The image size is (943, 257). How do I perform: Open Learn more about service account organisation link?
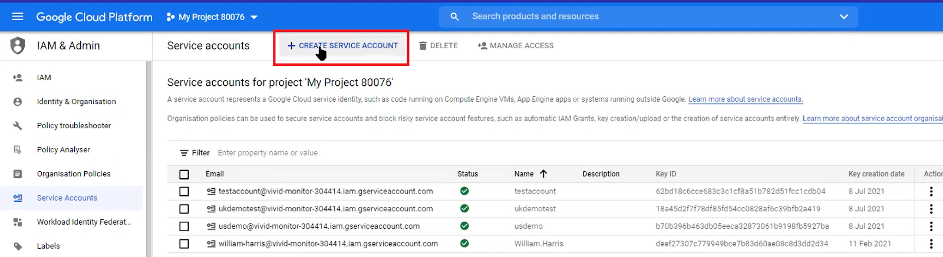(x=873, y=119)
